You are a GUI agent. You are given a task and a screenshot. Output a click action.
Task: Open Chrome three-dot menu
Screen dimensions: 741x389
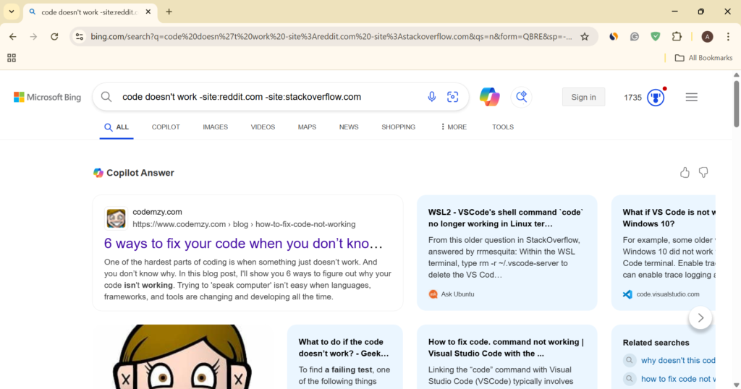coord(728,36)
